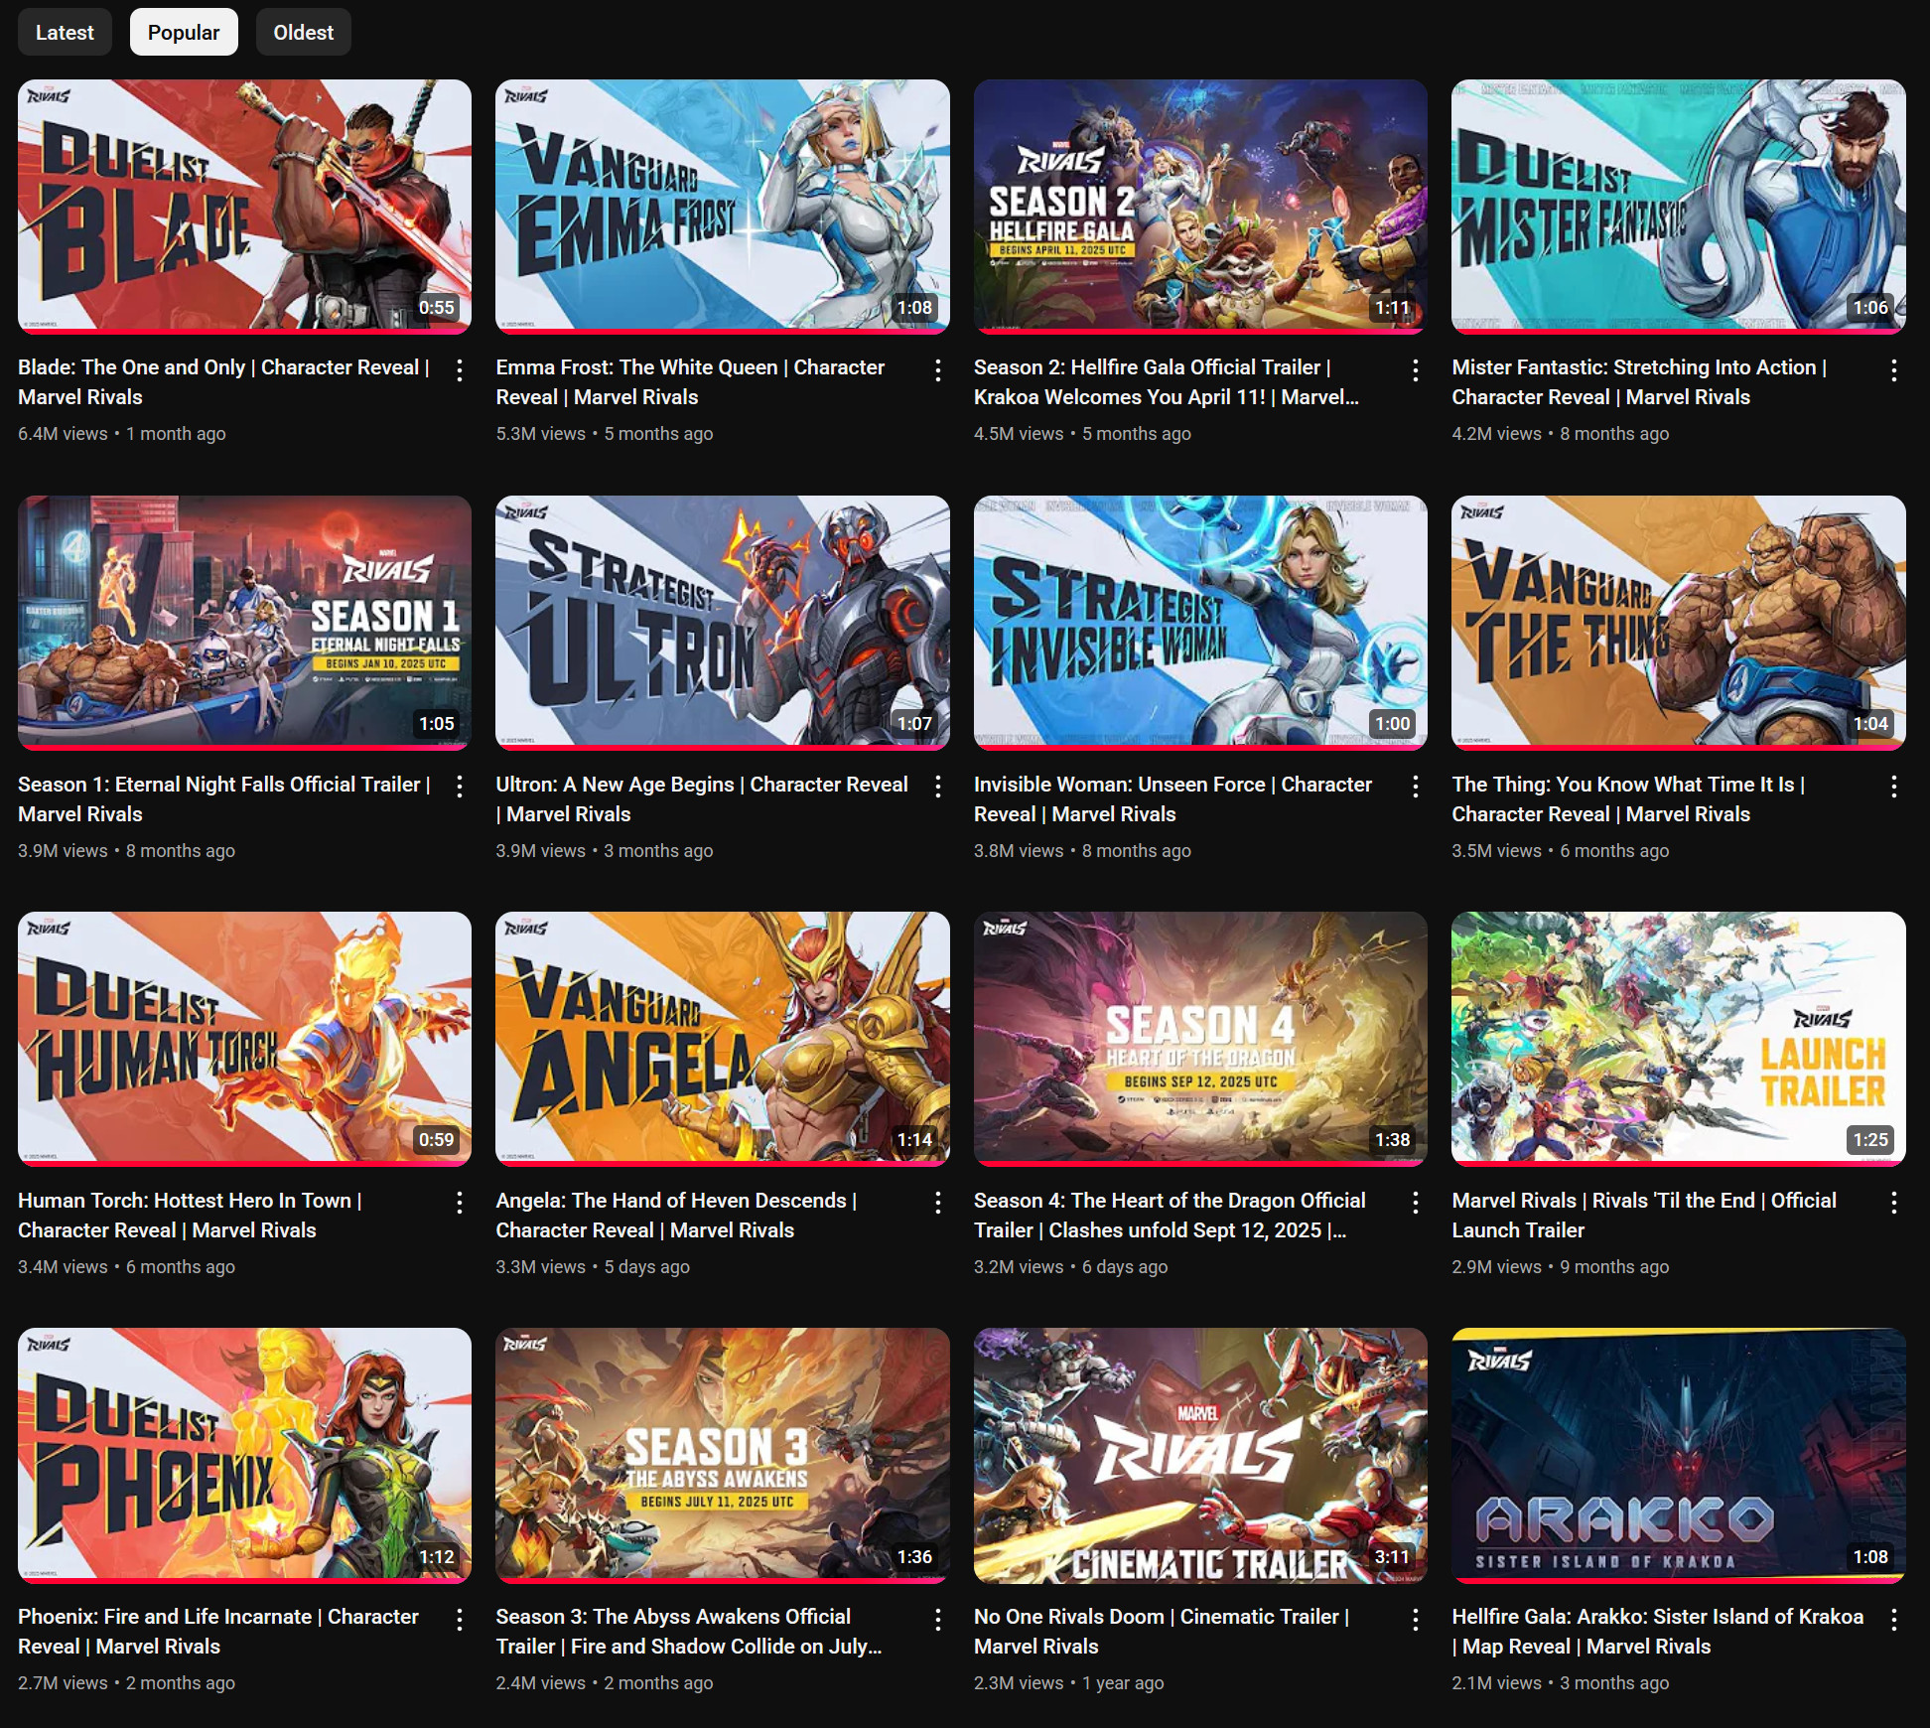Image resolution: width=1930 pixels, height=1728 pixels.
Task: Expand options menu for Phoenix character reveal
Action: click(x=459, y=1620)
